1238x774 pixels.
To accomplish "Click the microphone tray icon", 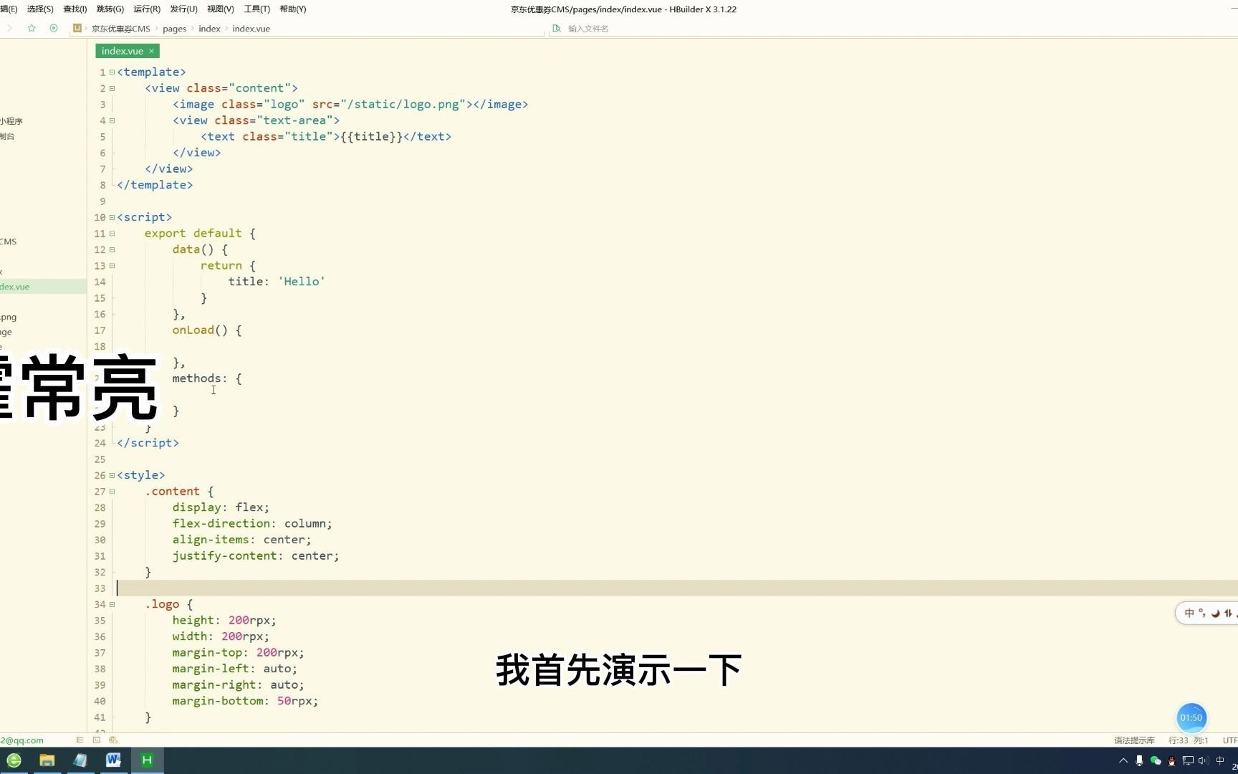I will click(1139, 760).
